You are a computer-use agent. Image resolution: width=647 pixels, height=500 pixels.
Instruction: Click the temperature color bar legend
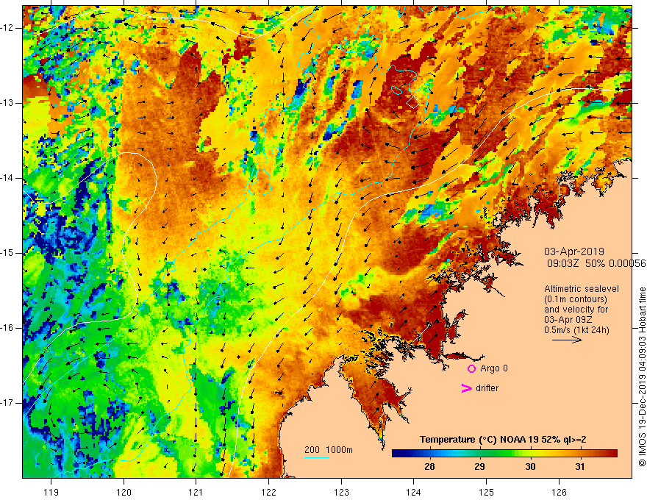click(x=504, y=454)
